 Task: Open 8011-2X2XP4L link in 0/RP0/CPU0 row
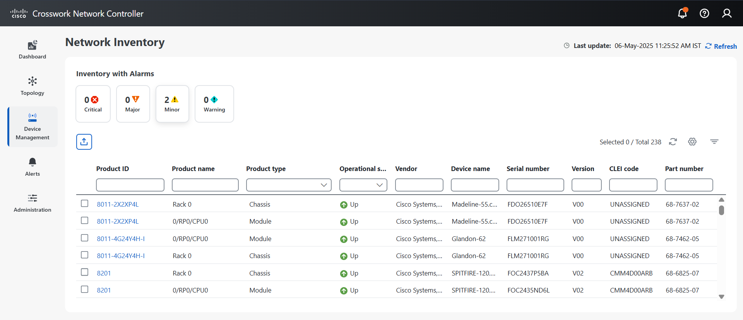[x=118, y=221]
